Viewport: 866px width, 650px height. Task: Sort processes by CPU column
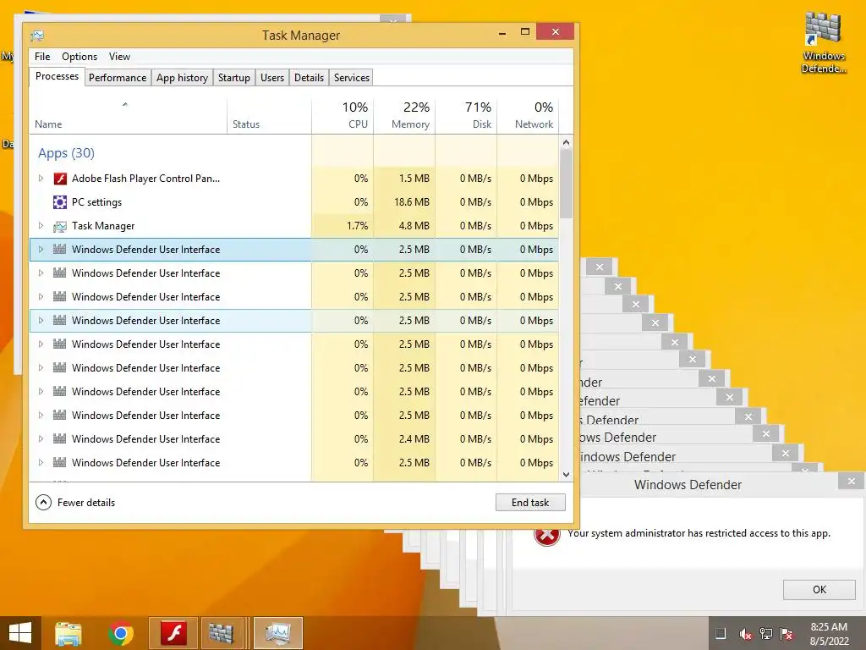tap(343, 115)
